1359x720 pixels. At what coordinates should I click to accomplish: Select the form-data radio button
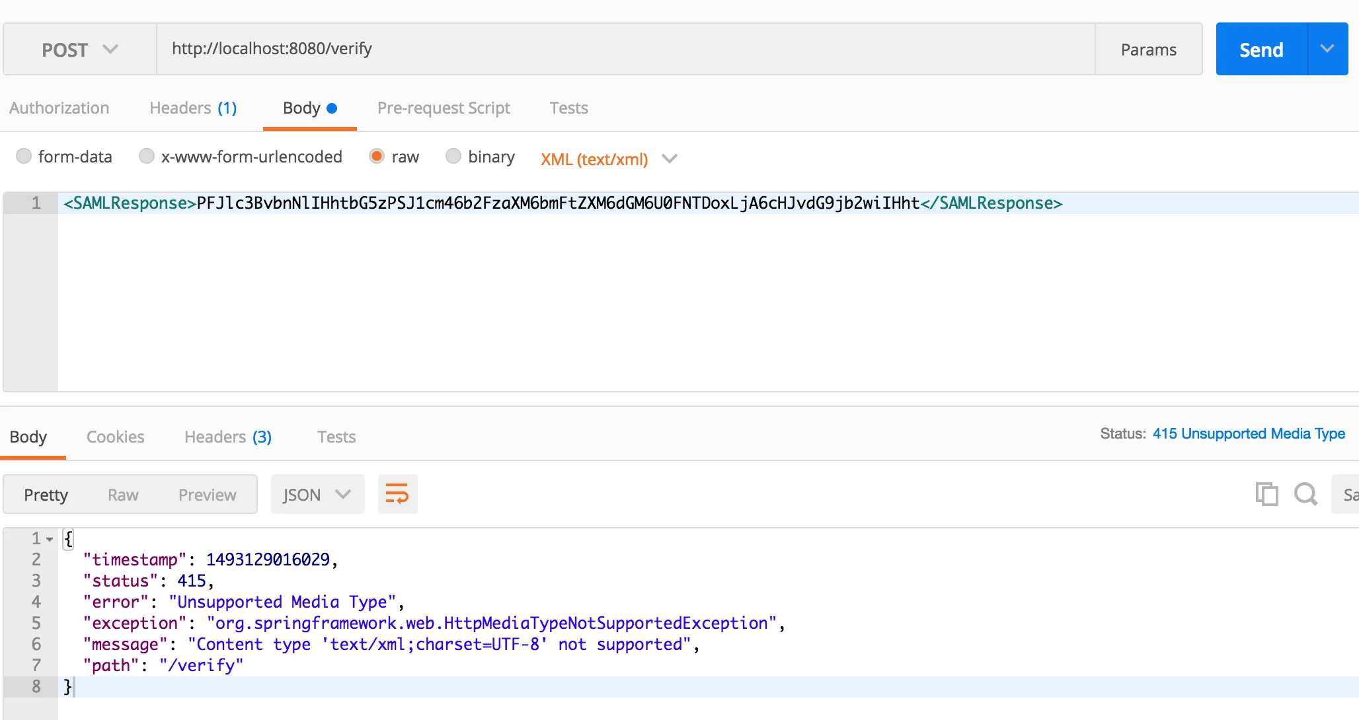(x=24, y=157)
